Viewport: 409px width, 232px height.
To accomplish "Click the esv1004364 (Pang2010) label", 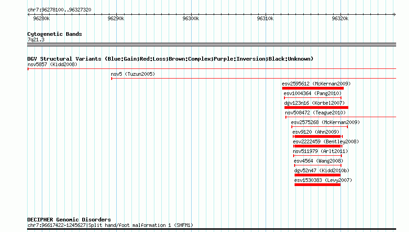I will (312, 93).
